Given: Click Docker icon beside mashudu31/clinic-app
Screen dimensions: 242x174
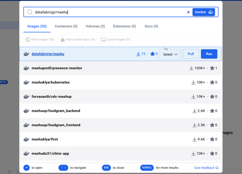Looking at the screenshot, I should coord(26,153).
